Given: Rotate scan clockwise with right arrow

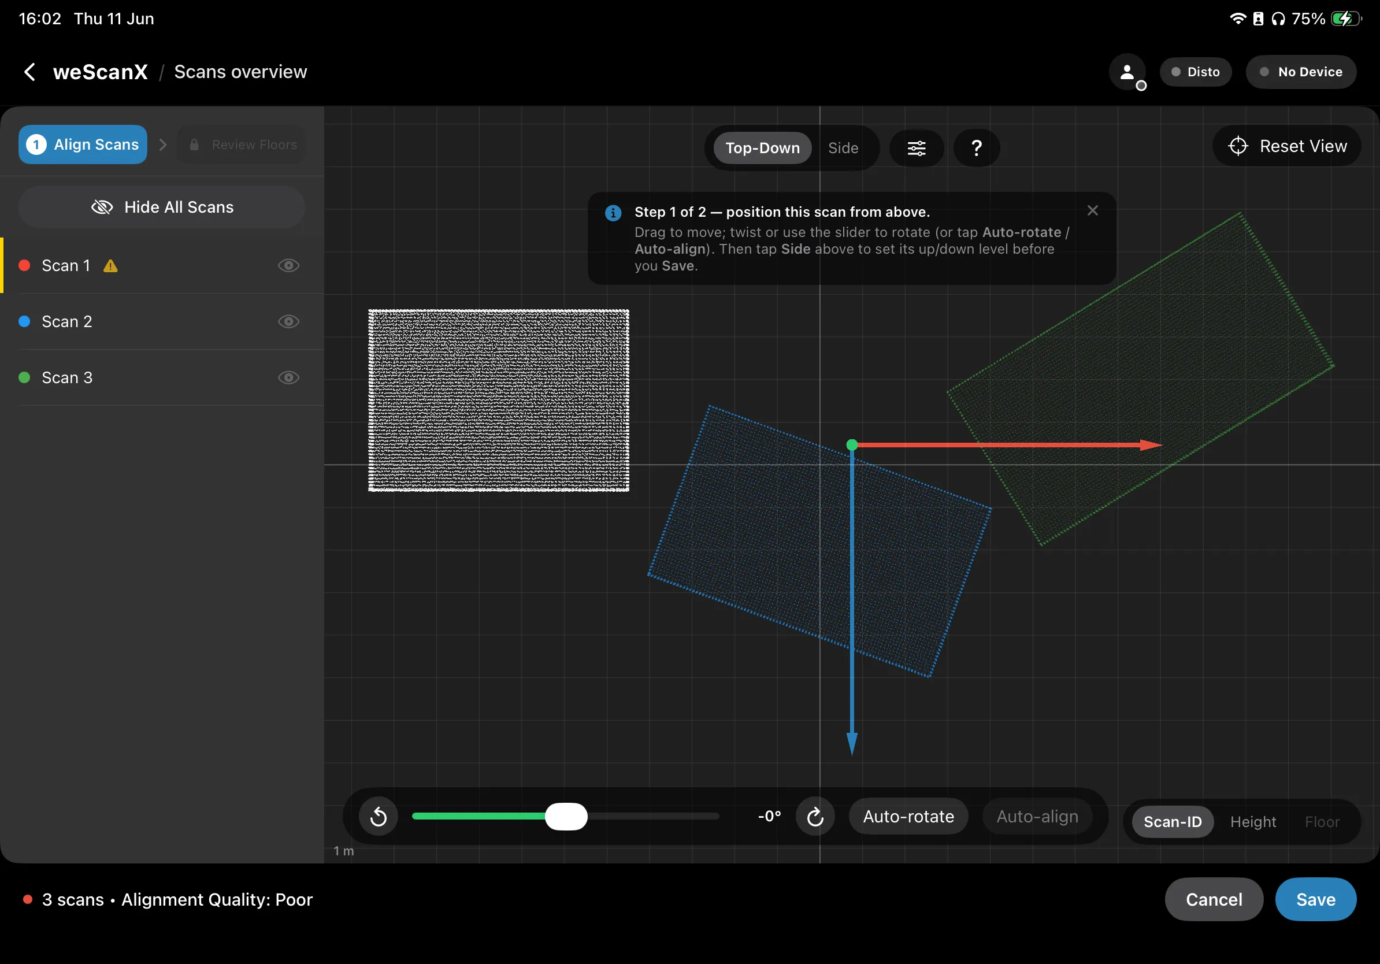Looking at the screenshot, I should click(x=815, y=816).
